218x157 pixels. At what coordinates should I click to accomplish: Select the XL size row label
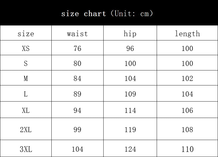click(26, 110)
